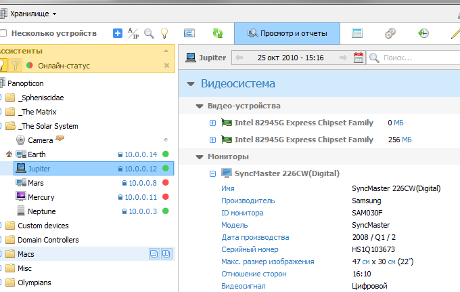Screen dimensions: 460x292
Task: Click collapse-all button on Macs row
Action: pyautogui.click(x=154, y=253)
